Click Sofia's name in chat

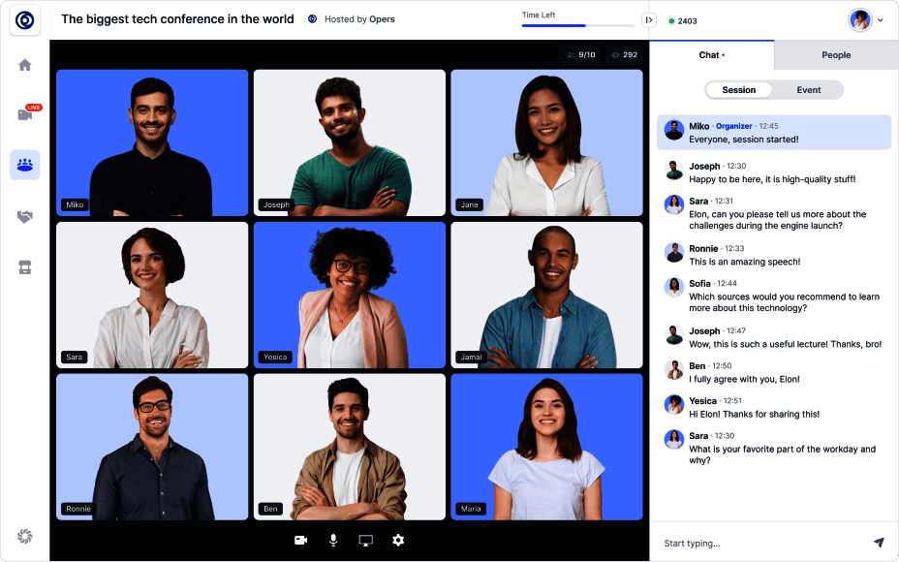click(699, 283)
